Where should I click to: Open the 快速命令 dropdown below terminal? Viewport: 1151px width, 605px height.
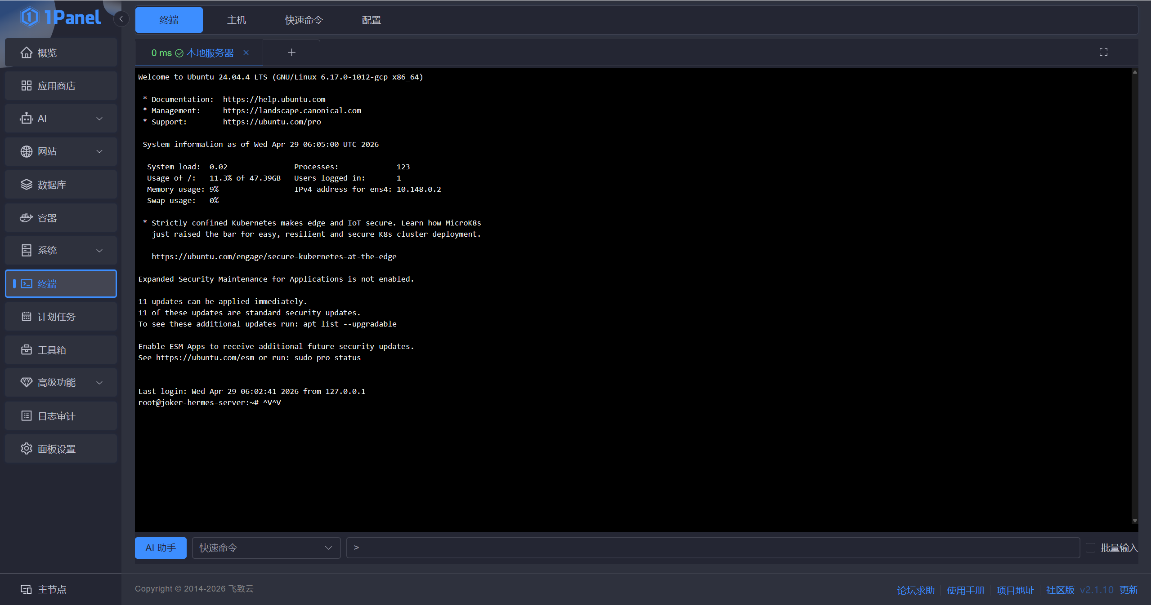point(266,548)
